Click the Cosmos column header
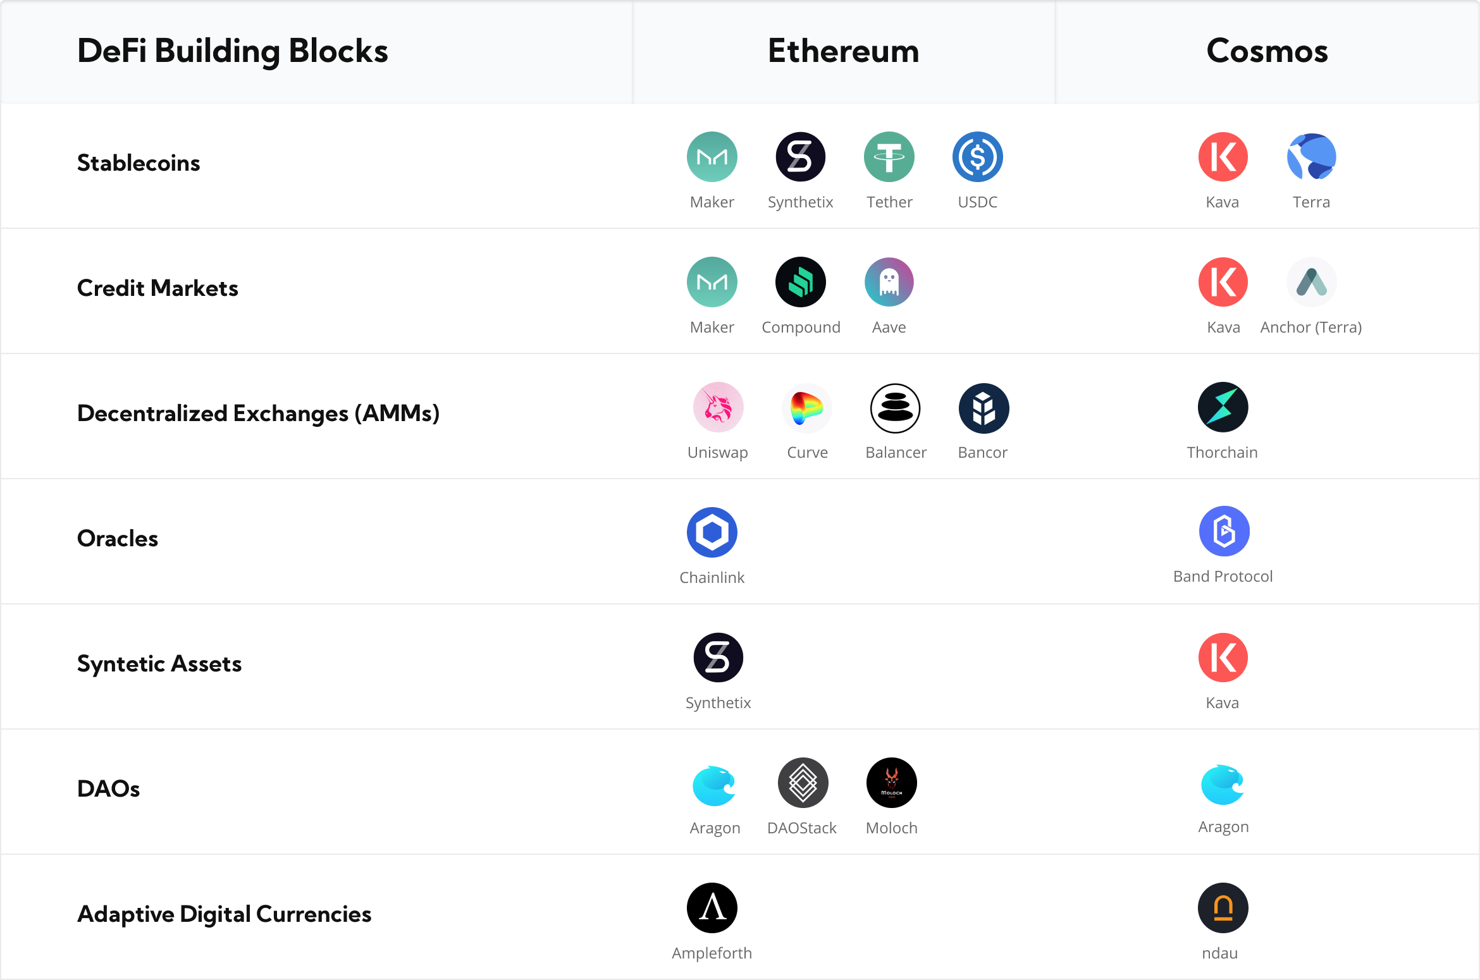This screenshot has height=980, width=1480. point(1267,51)
